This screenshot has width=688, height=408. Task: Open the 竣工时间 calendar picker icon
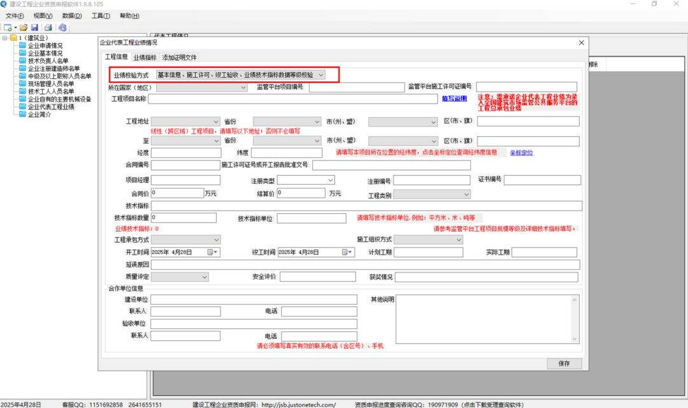[347, 252]
